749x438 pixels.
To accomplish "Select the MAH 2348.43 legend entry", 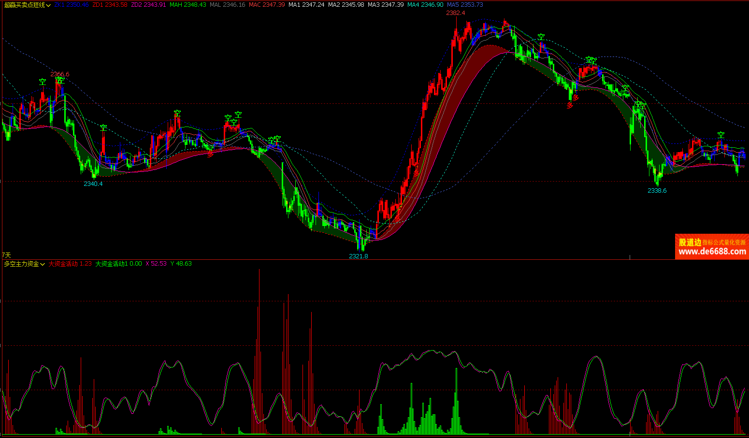I will pyautogui.click(x=187, y=5).
